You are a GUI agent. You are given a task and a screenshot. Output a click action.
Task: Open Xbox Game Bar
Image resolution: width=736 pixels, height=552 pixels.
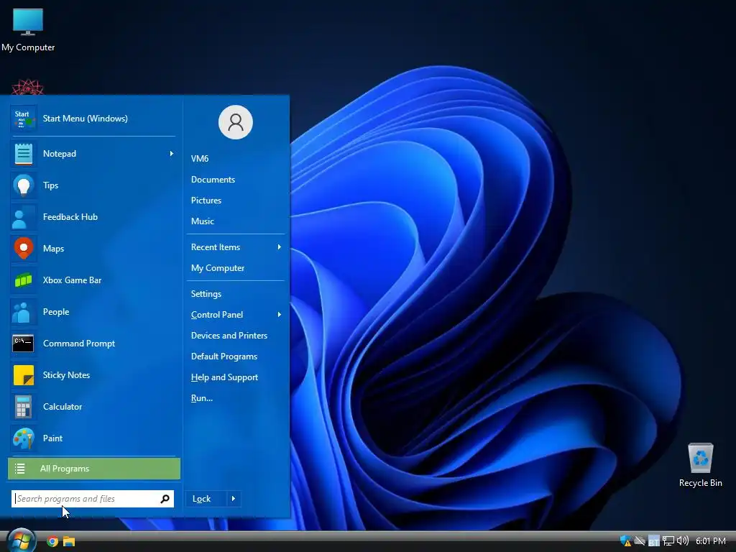[x=94, y=280]
